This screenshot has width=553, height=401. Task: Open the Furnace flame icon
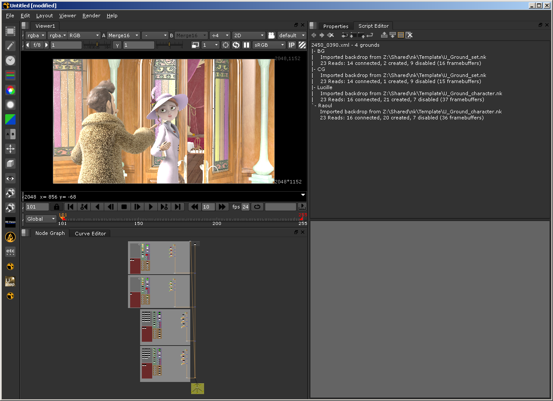[x=10, y=237]
